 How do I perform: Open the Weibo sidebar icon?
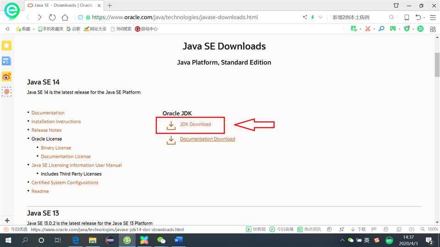click(6, 76)
